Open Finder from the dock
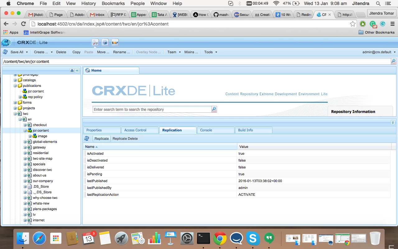The height and width of the screenshot is (249, 398). (22, 239)
